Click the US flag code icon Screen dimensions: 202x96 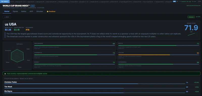click(x=7, y=25)
